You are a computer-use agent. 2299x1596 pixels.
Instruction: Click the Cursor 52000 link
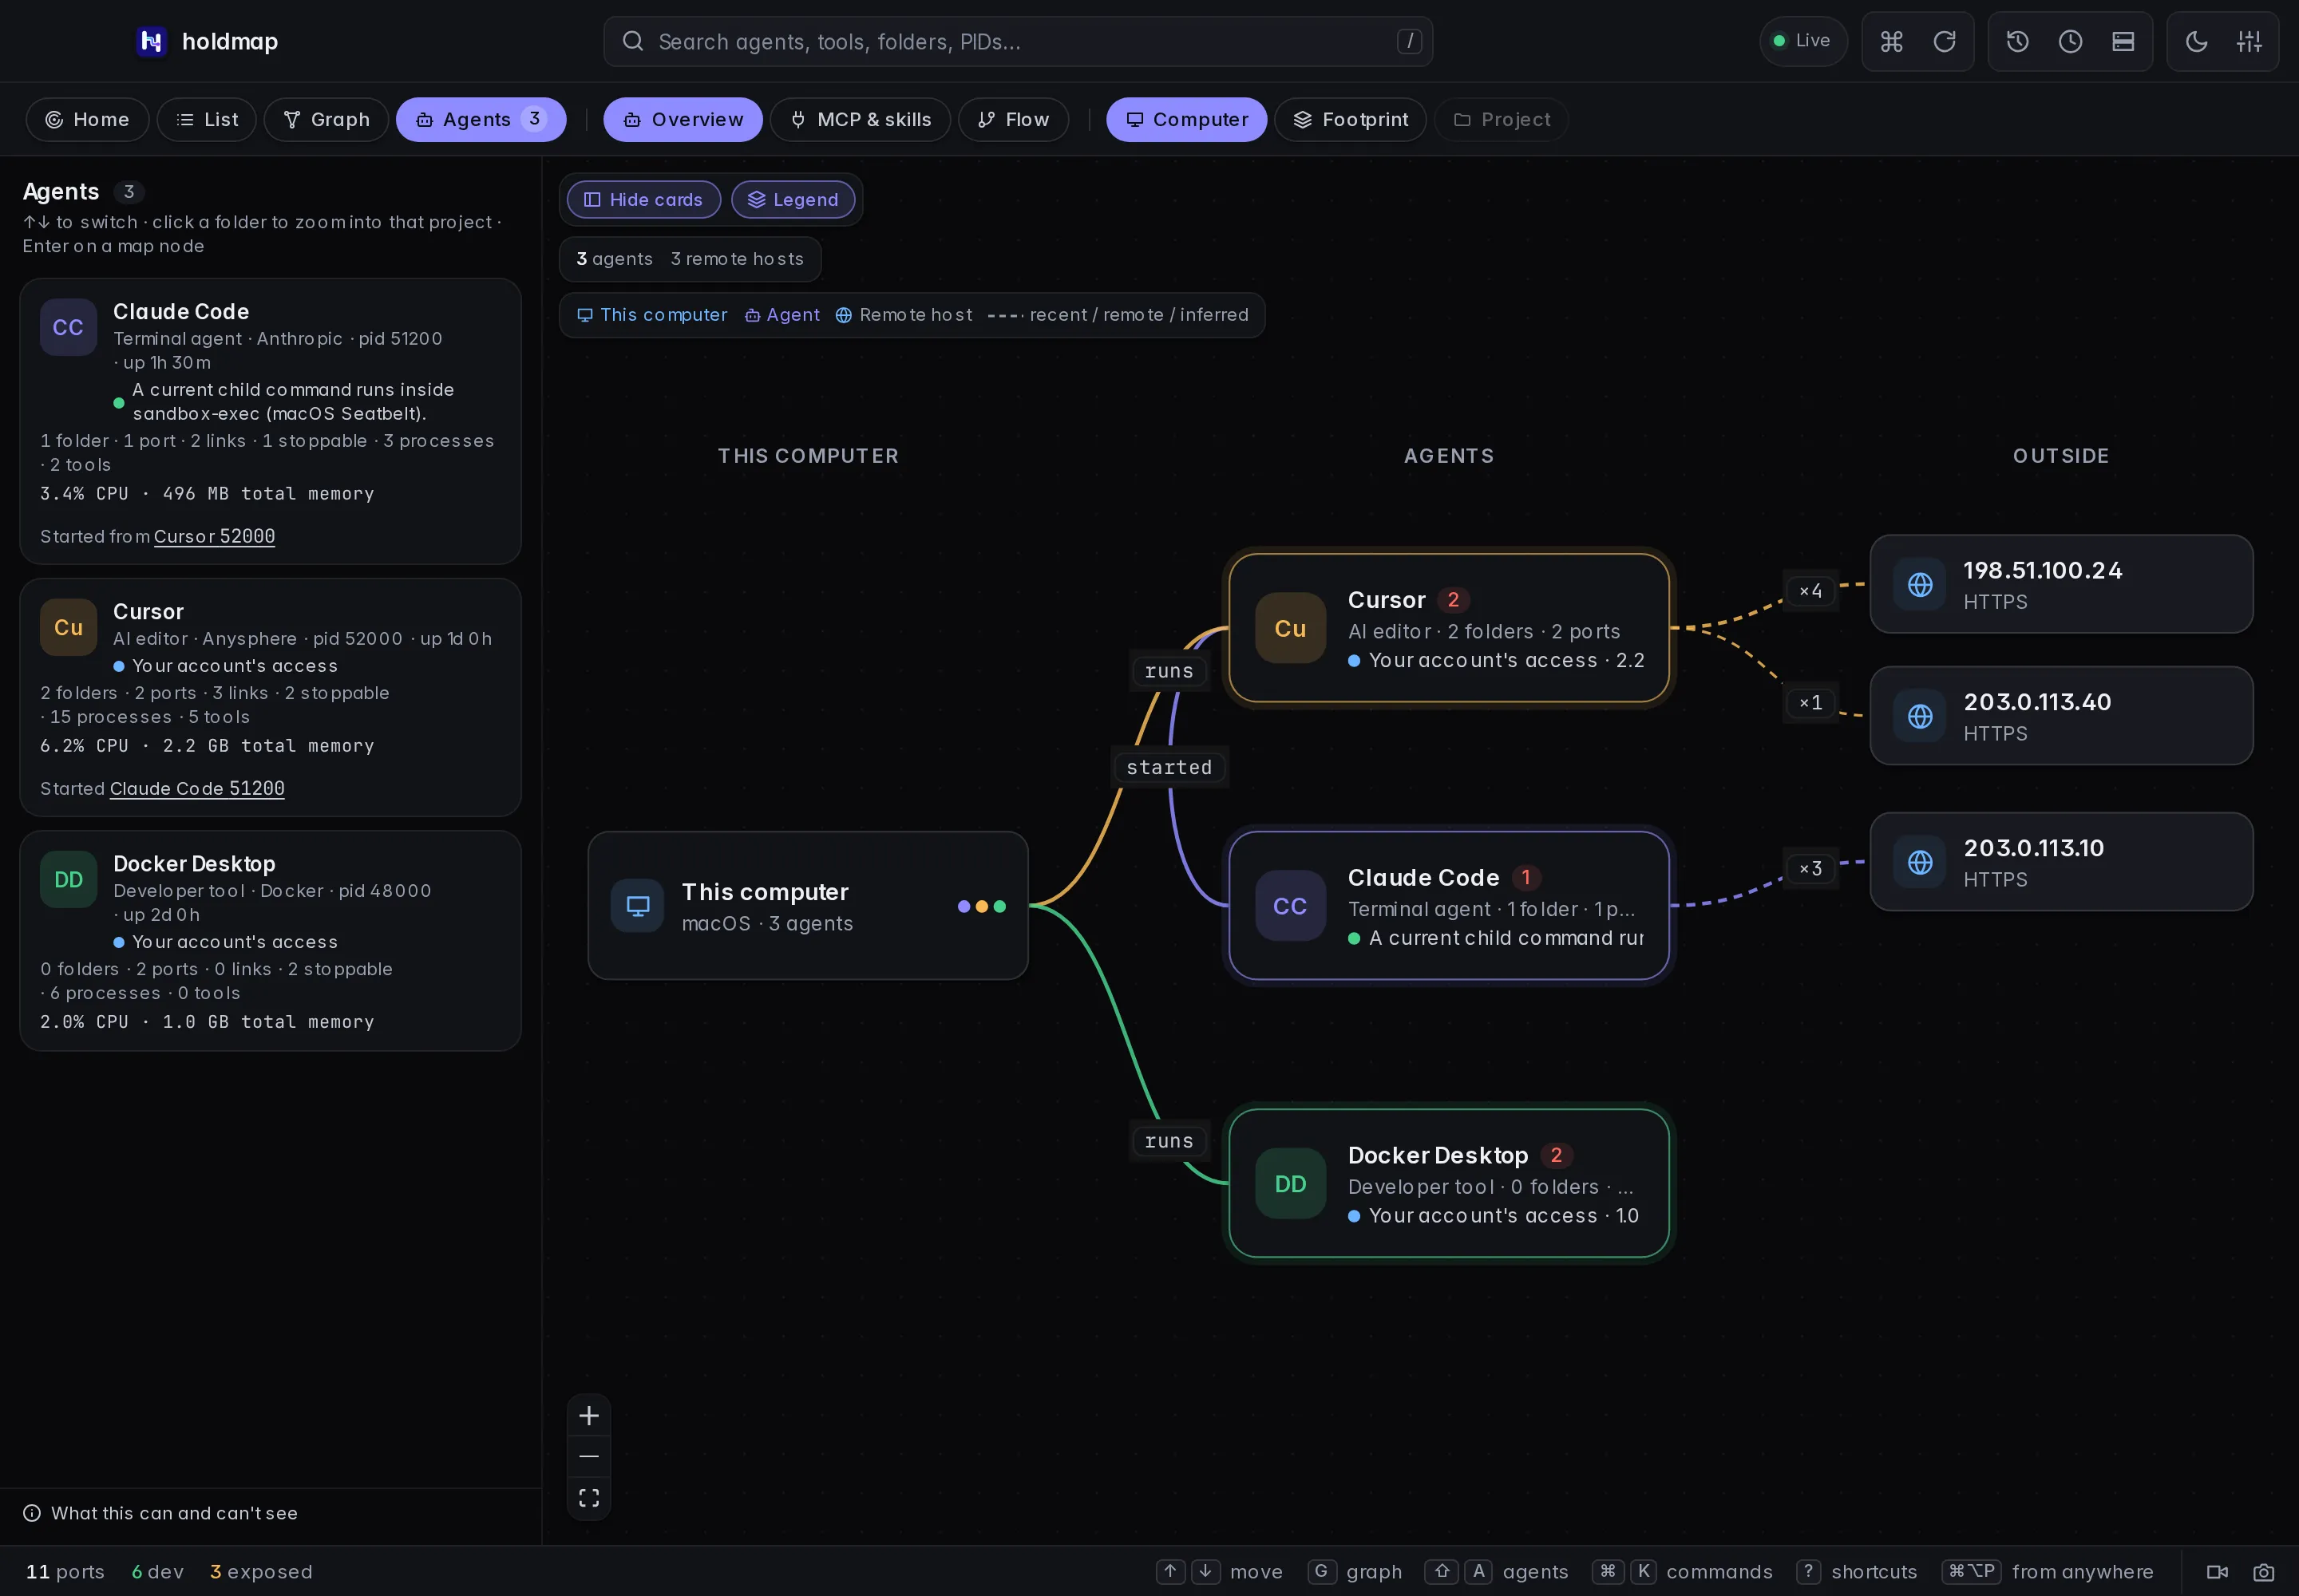(214, 537)
